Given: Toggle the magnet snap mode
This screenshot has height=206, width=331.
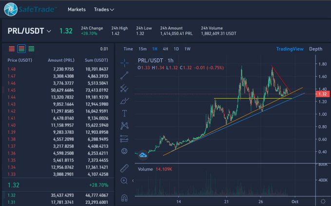Looking at the screenshot, I should [x=124, y=198].
